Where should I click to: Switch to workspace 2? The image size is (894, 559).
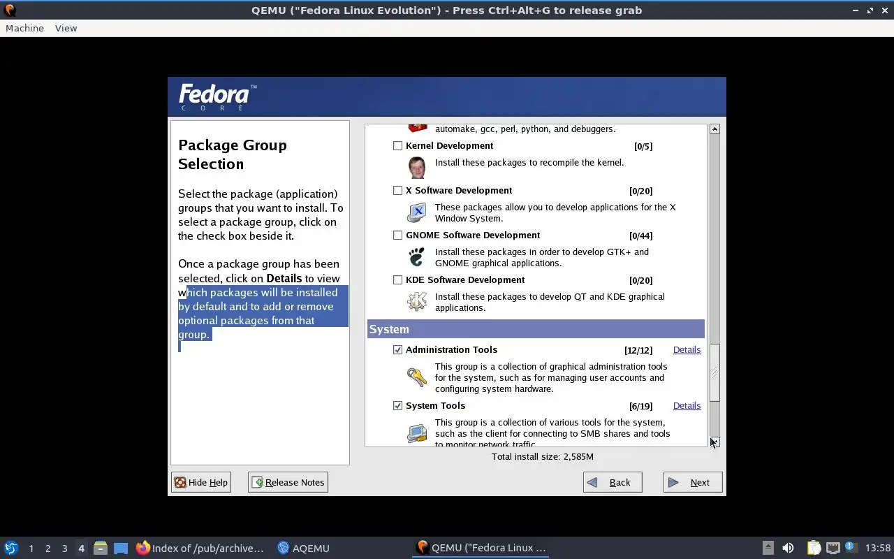tap(47, 549)
